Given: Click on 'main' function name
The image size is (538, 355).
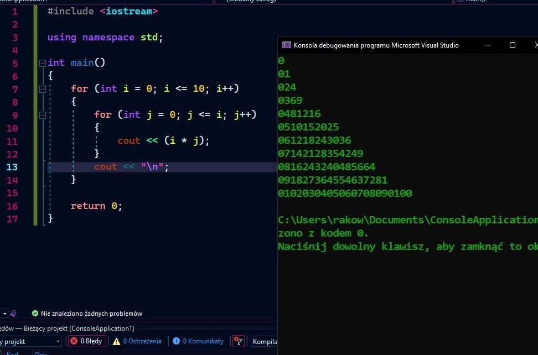Looking at the screenshot, I should tap(82, 63).
